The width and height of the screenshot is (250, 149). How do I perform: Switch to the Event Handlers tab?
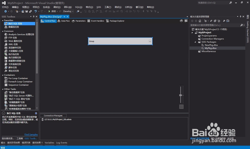pos(96,21)
